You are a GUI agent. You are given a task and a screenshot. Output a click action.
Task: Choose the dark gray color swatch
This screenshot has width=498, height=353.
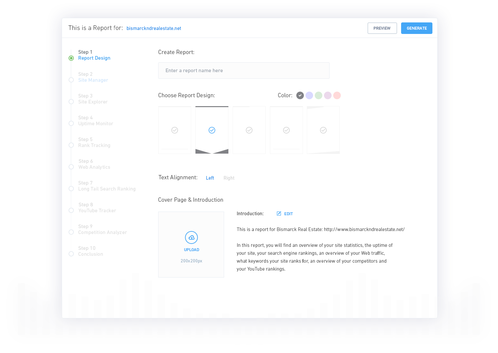300,96
